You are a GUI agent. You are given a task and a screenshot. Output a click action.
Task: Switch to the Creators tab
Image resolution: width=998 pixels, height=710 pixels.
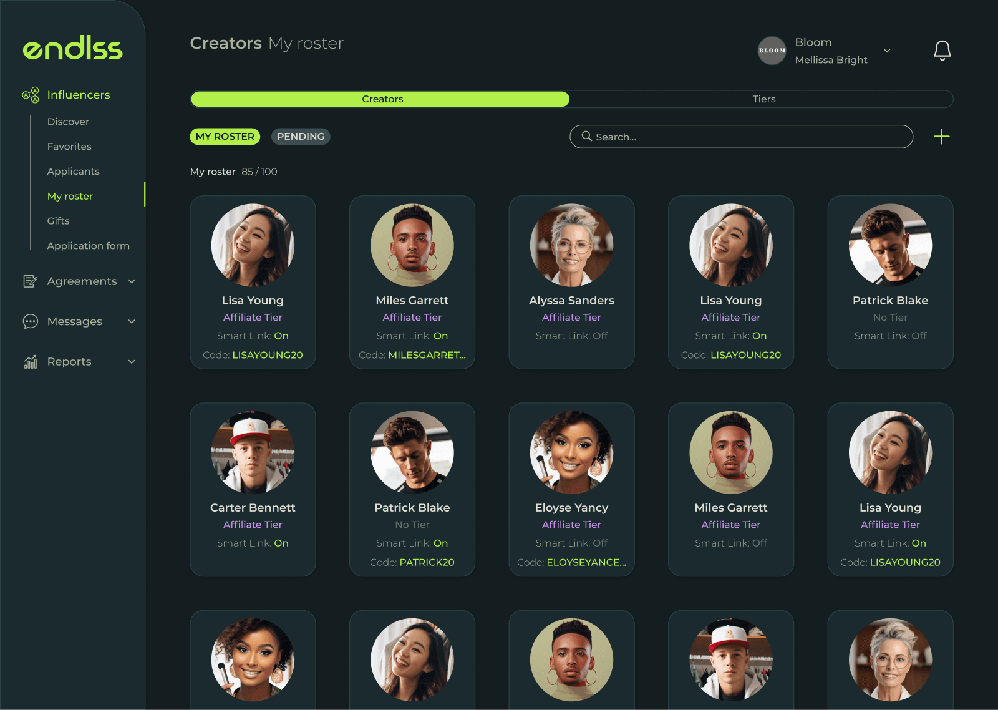pyautogui.click(x=380, y=99)
